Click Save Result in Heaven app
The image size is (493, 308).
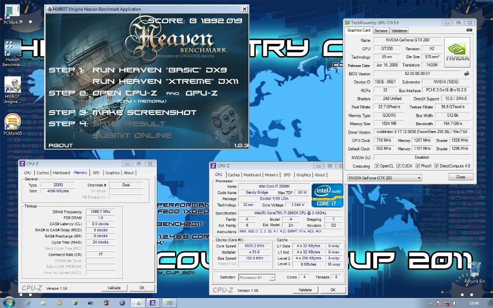click(x=129, y=124)
